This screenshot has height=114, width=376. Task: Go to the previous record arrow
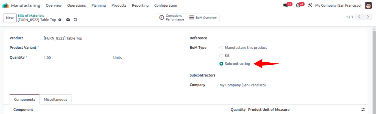click(360, 17)
